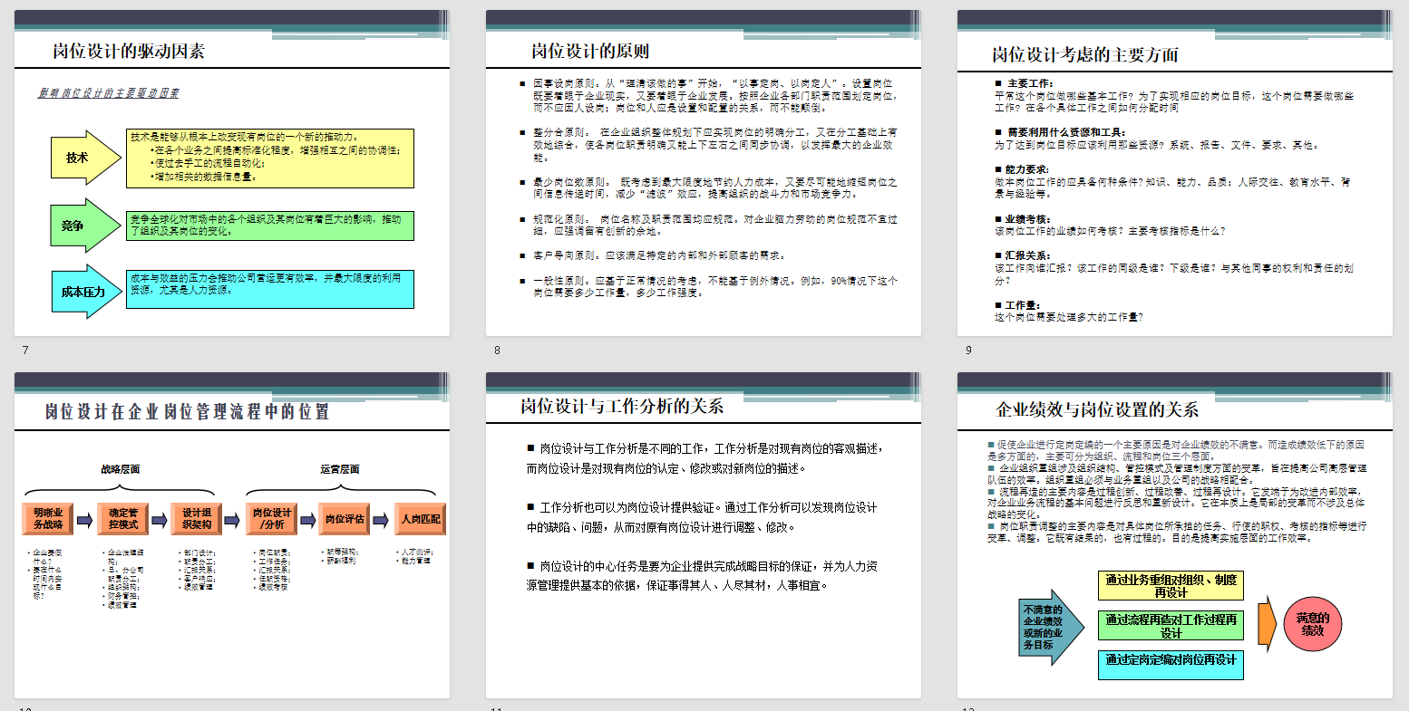Select slide 7 thumbnail 岗位设计的驱动因素

(232, 173)
